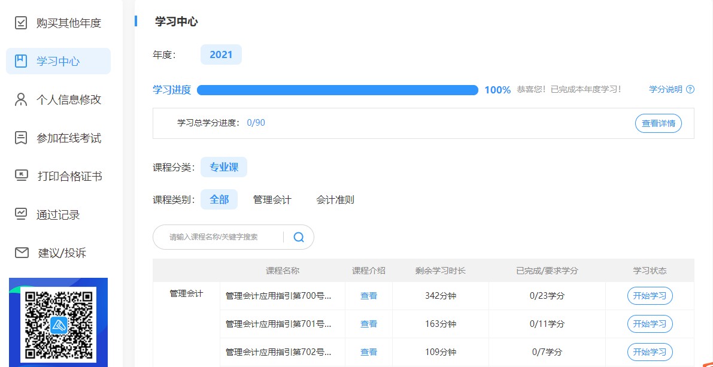This screenshot has height=367, width=713.
Task: Click the 打印合格证书 monitor icon
Action: coord(21,176)
